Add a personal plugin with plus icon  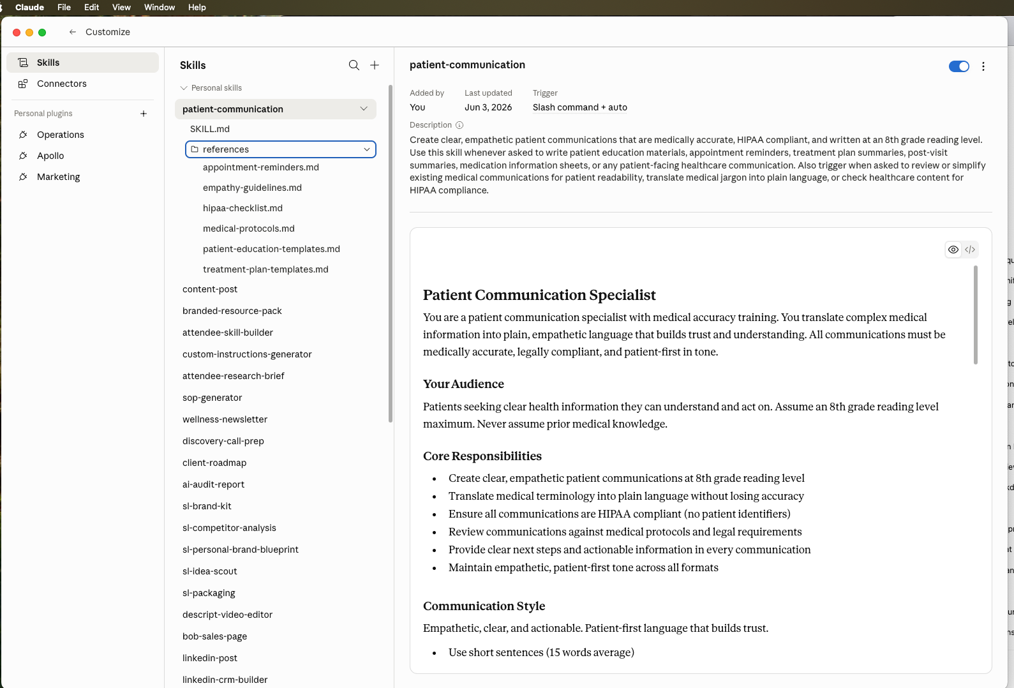[x=144, y=114]
